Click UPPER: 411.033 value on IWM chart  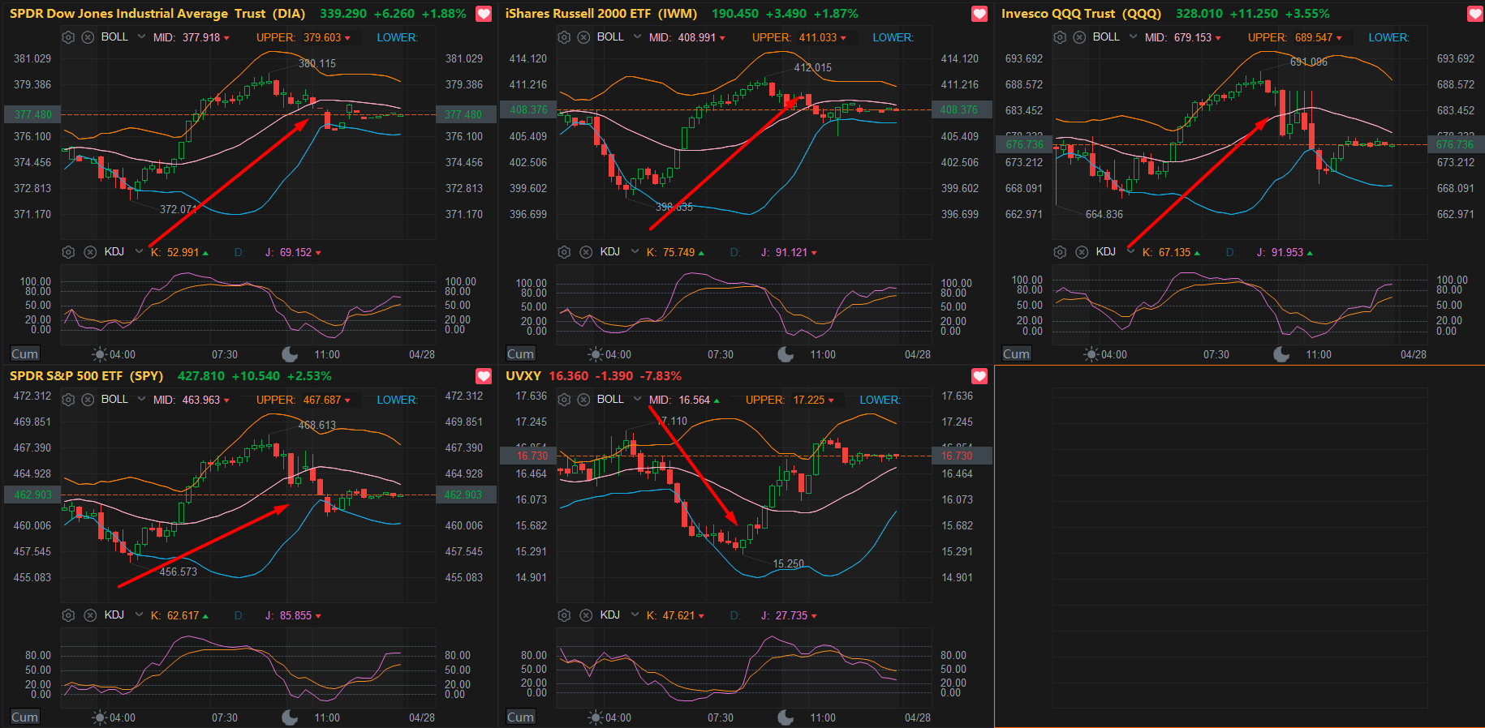pos(799,37)
